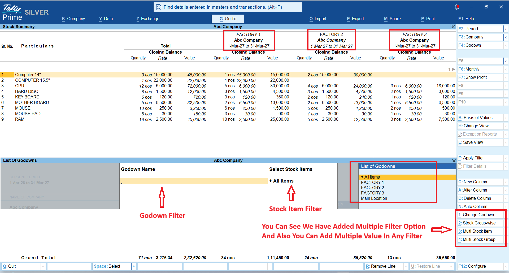The image size is (509, 273).
Task: Click Space: Select in the bottom bar
Action: point(112,266)
